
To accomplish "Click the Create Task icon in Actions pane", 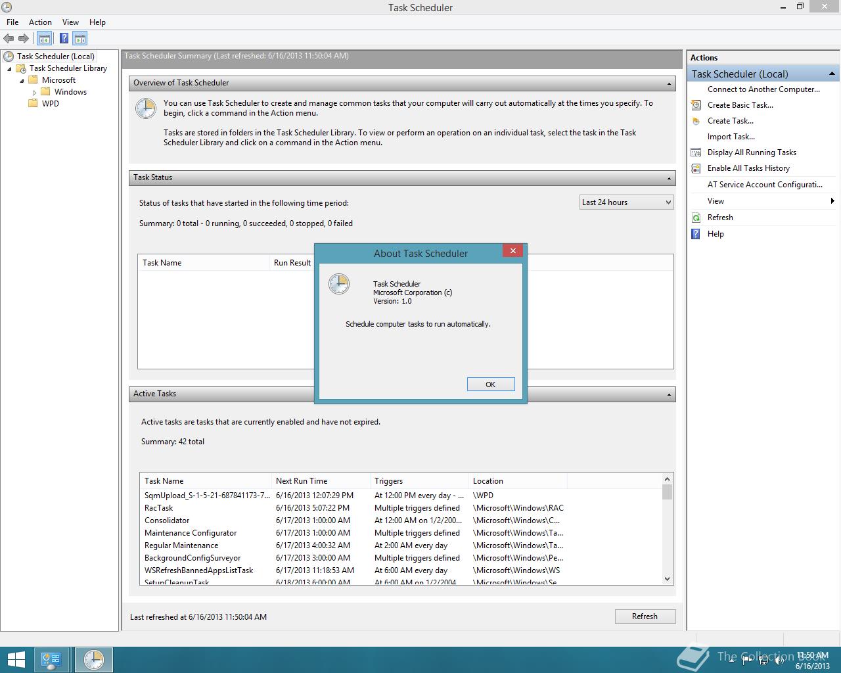I will (696, 121).
